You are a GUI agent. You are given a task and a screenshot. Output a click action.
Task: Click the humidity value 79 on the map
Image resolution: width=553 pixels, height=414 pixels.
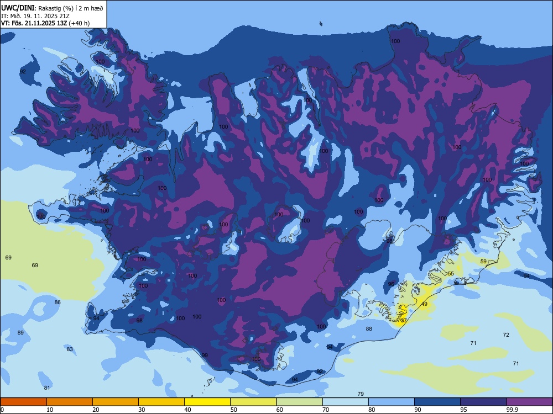(361, 394)
